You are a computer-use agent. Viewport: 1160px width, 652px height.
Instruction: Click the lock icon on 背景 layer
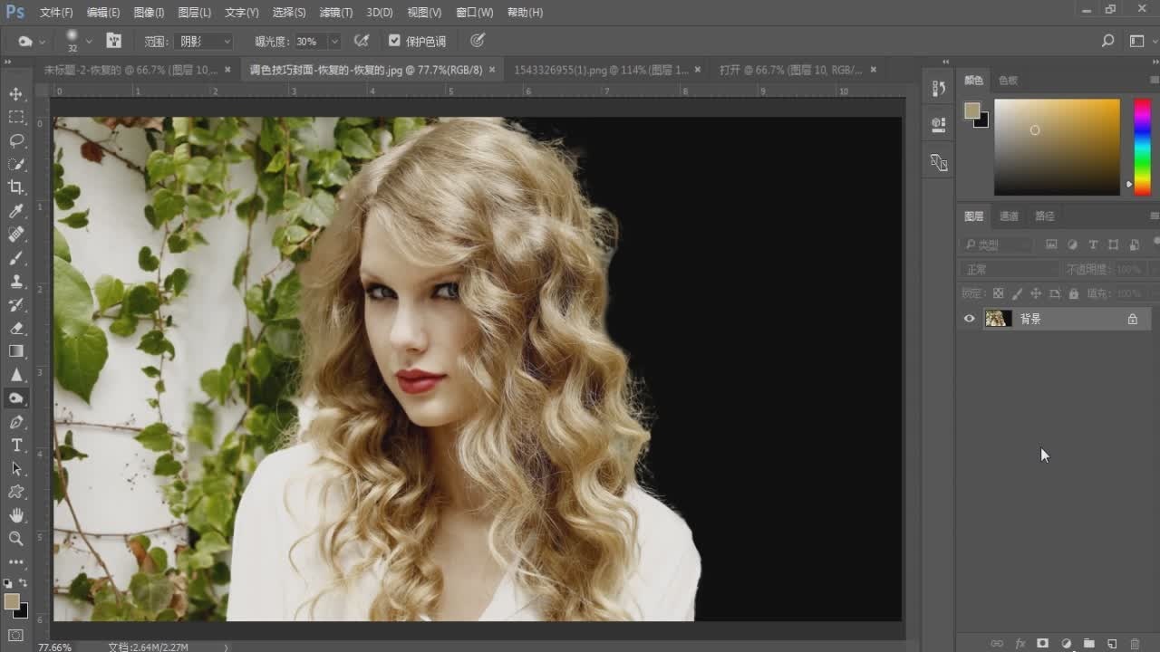pyautogui.click(x=1132, y=319)
